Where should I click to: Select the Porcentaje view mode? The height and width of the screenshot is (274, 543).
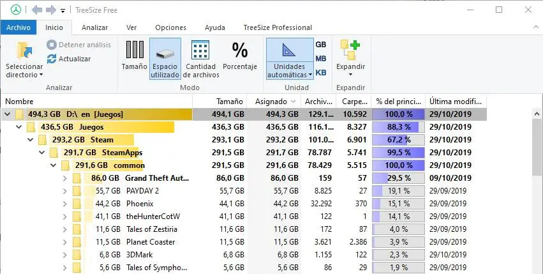tap(240, 50)
